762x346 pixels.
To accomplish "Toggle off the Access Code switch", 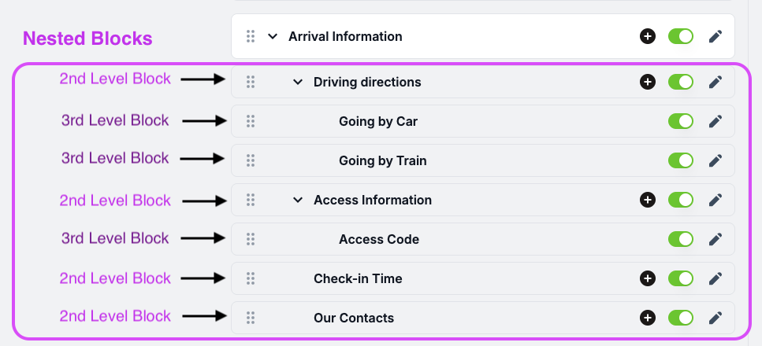I will tap(680, 239).
